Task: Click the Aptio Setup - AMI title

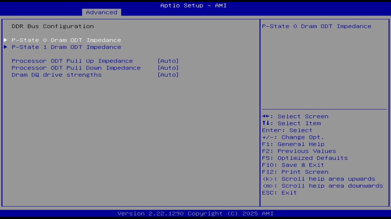Action: tap(194, 5)
